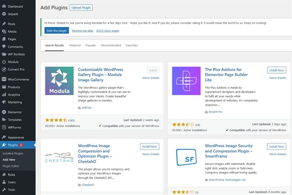Click the Rate the plugin button
Screen dimensions: 292x195
click(x=57, y=31)
